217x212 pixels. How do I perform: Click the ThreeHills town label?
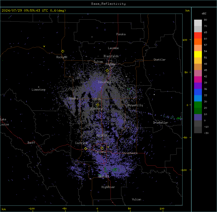[x=135, y=105]
